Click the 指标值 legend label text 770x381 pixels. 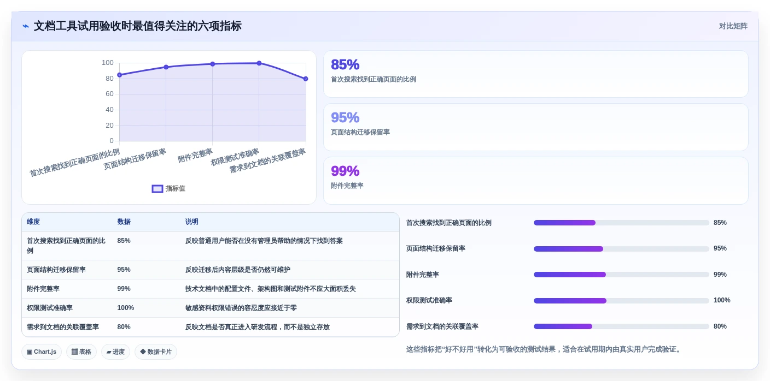point(176,189)
